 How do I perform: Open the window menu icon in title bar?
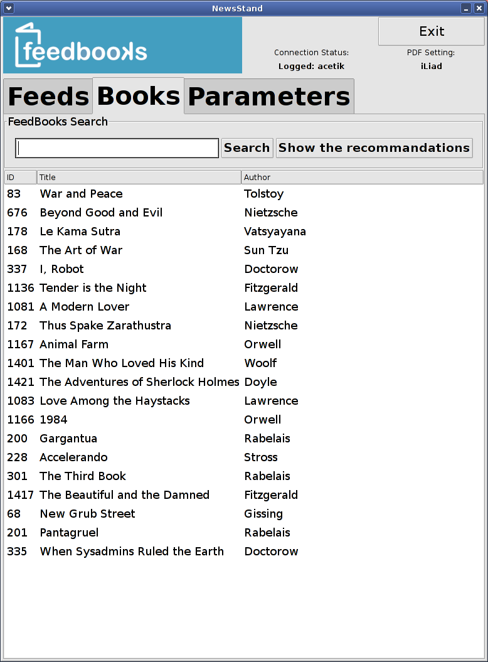tap(9, 8)
